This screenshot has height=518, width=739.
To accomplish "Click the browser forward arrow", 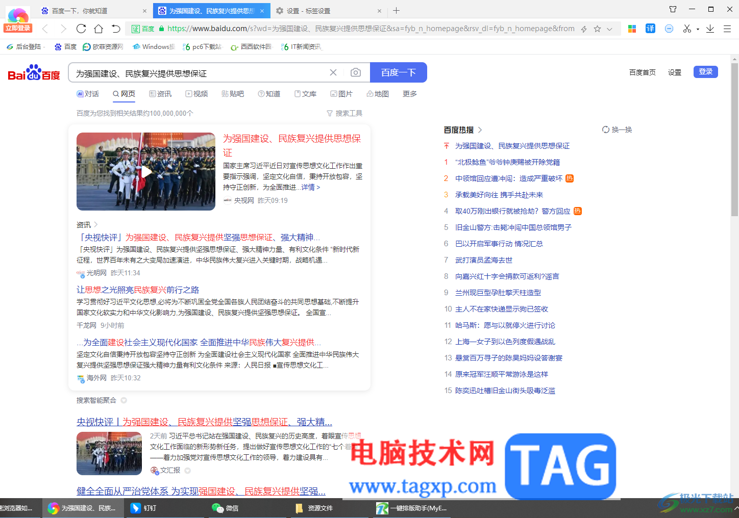I will pos(63,29).
